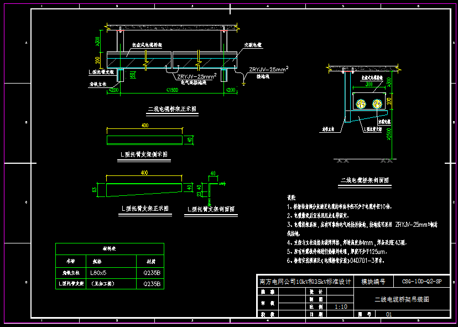458x327 pixels.
Task: Click the "托盘式电缆桥架" leader label in front view
Action: tap(147, 45)
